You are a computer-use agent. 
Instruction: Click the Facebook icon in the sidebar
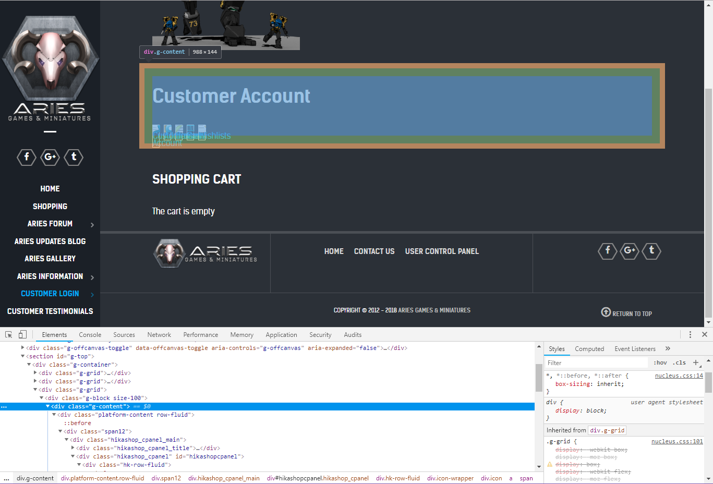[27, 157]
